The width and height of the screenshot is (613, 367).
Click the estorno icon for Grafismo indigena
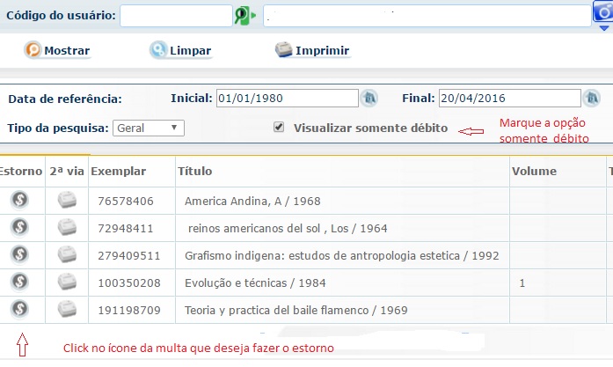(21, 255)
